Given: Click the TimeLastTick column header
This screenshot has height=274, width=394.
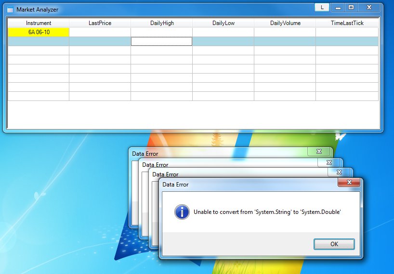Looking at the screenshot, I should pos(347,23).
